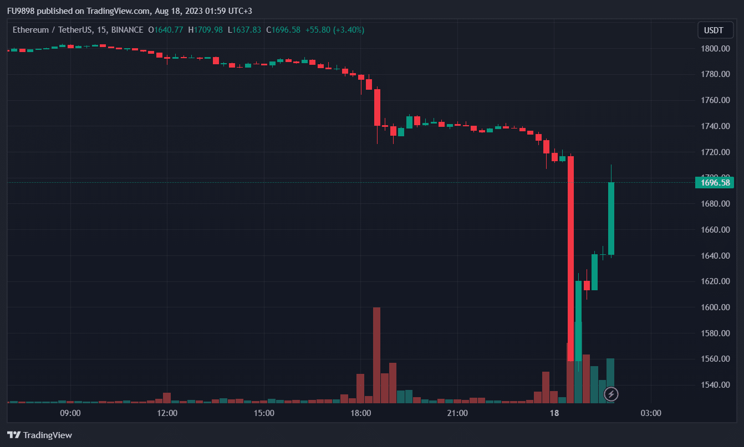Click the 21:00 time axis label
This screenshot has height=447, width=744.
click(x=457, y=413)
